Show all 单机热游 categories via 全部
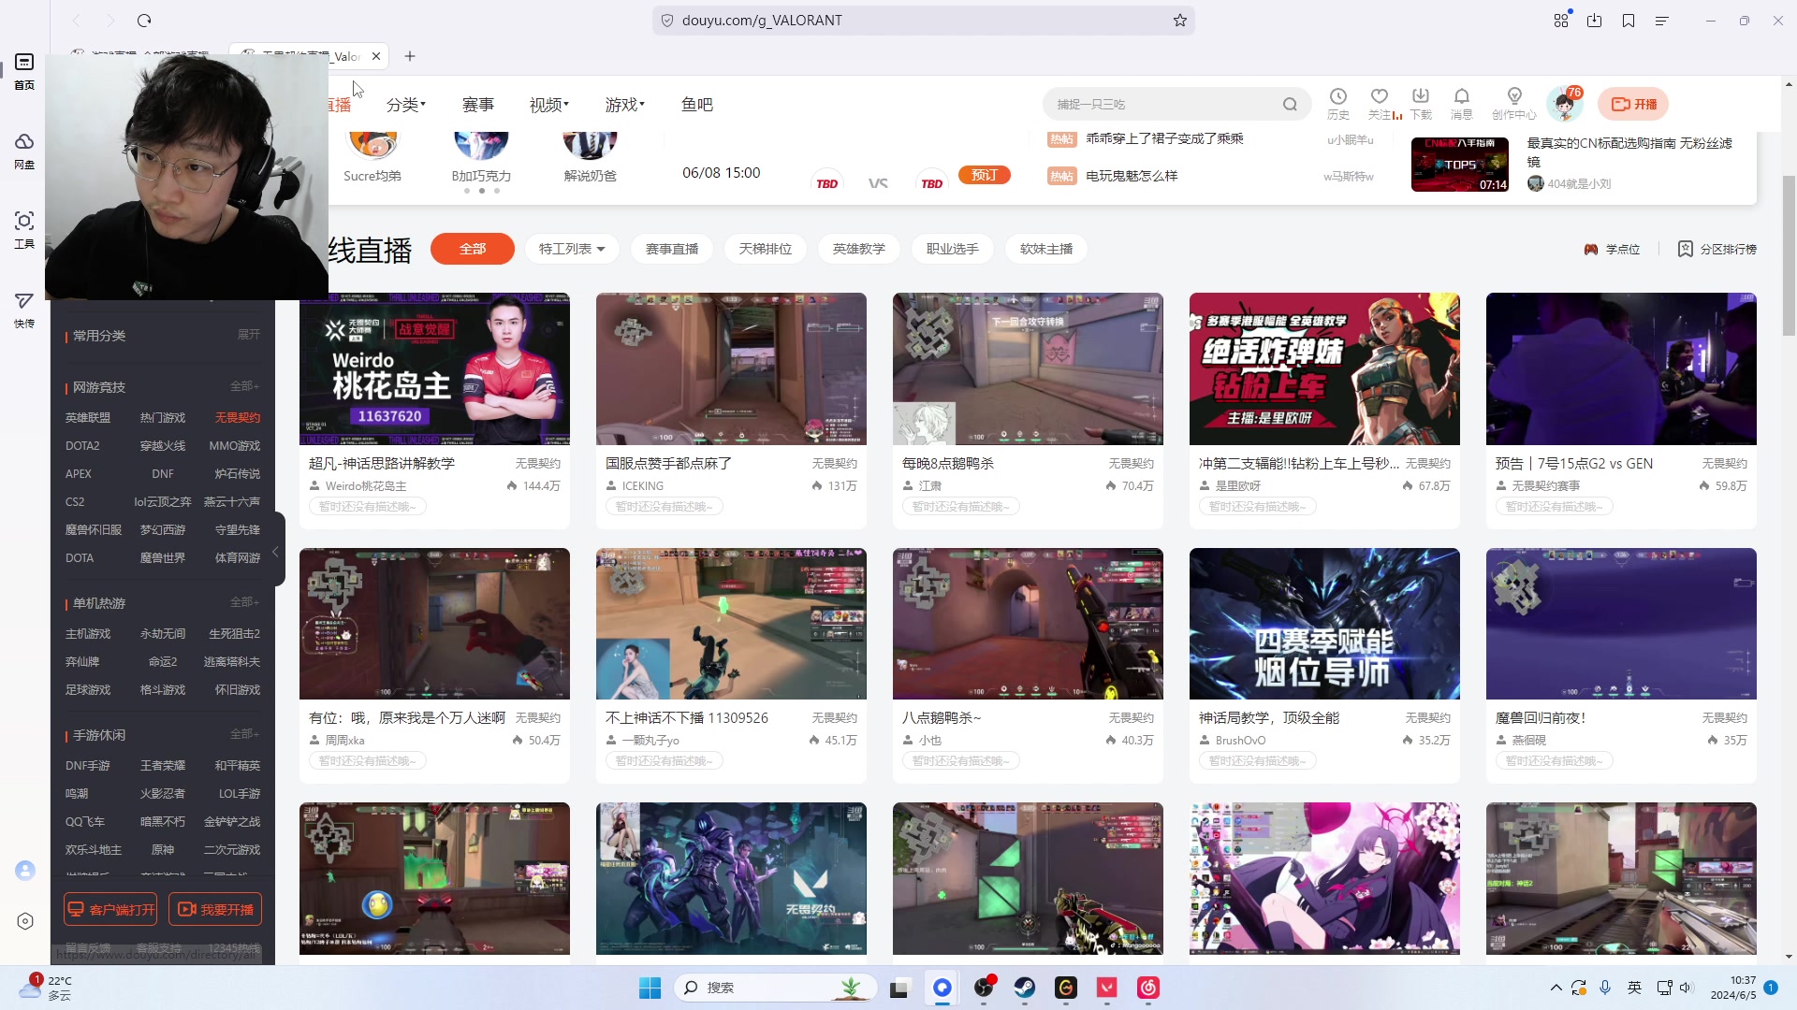Image resolution: width=1797 pixels, height=1010 pixels. [x=245, y=602]
